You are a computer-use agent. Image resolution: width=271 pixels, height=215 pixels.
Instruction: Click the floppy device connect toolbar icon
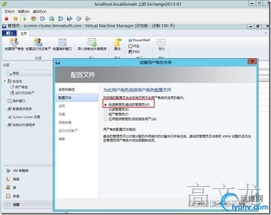pyautogui.click(x=69, y=18)
